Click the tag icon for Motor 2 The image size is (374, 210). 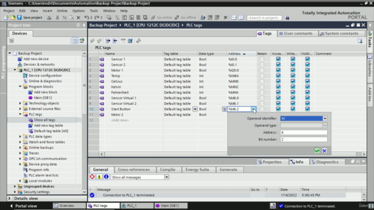coord(102,114)
